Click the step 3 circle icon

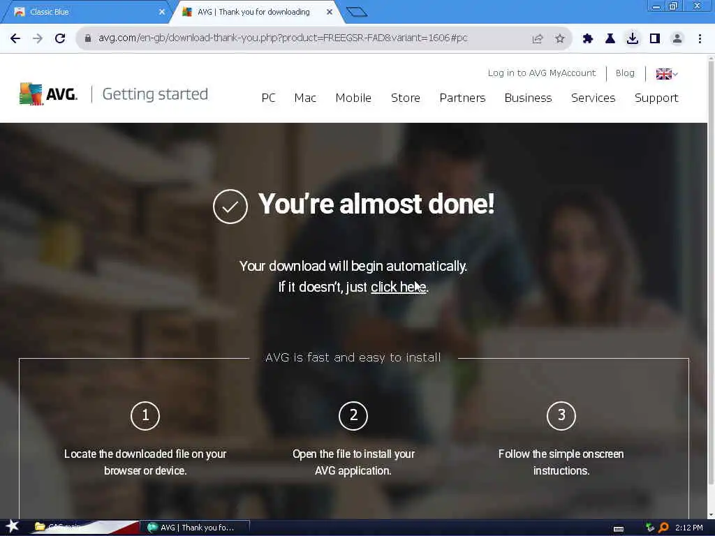tap(561, 415)
